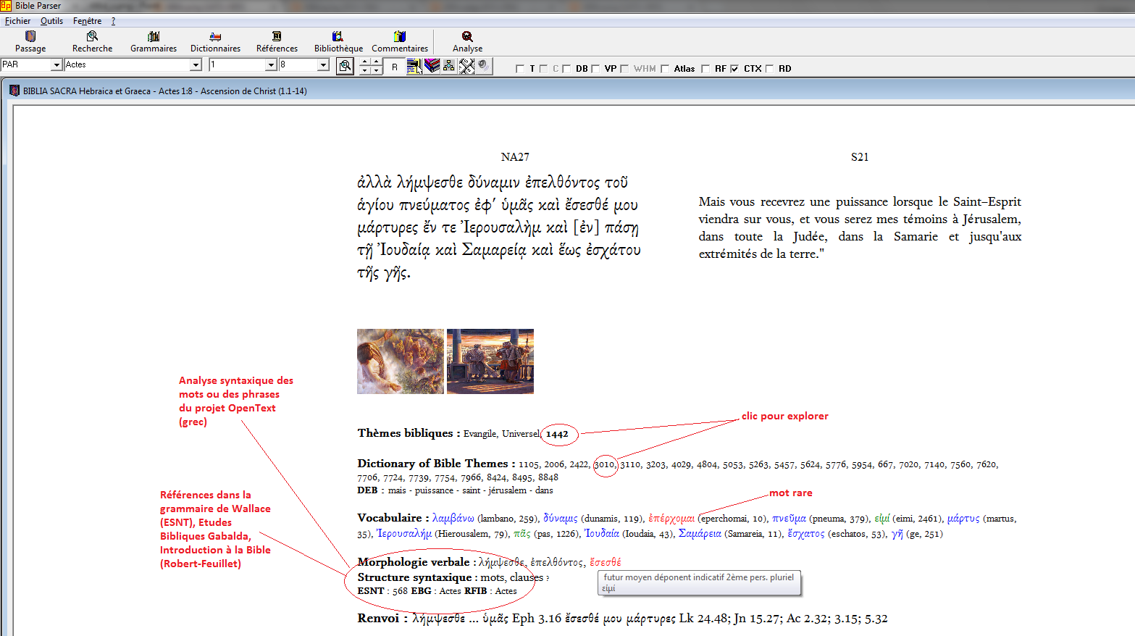The height and width of the screenshot is (636, 1135).
Task: Click the Σαμάρεια vocabulary link
Action: click(700, 533)
